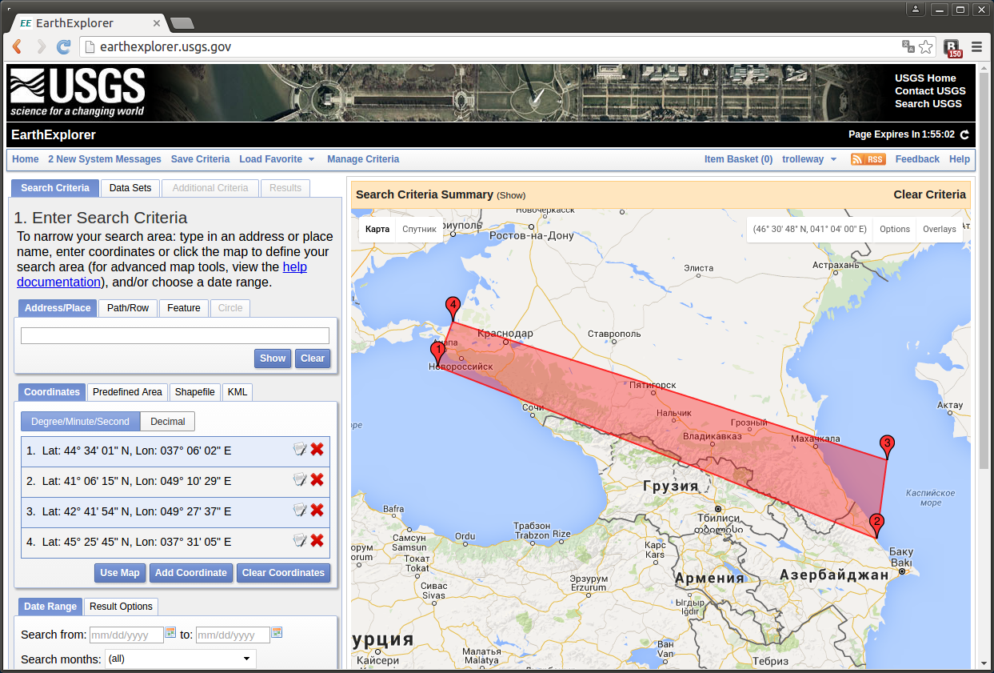Edit coordinate 1 via its pencil icon

point(300,450)
